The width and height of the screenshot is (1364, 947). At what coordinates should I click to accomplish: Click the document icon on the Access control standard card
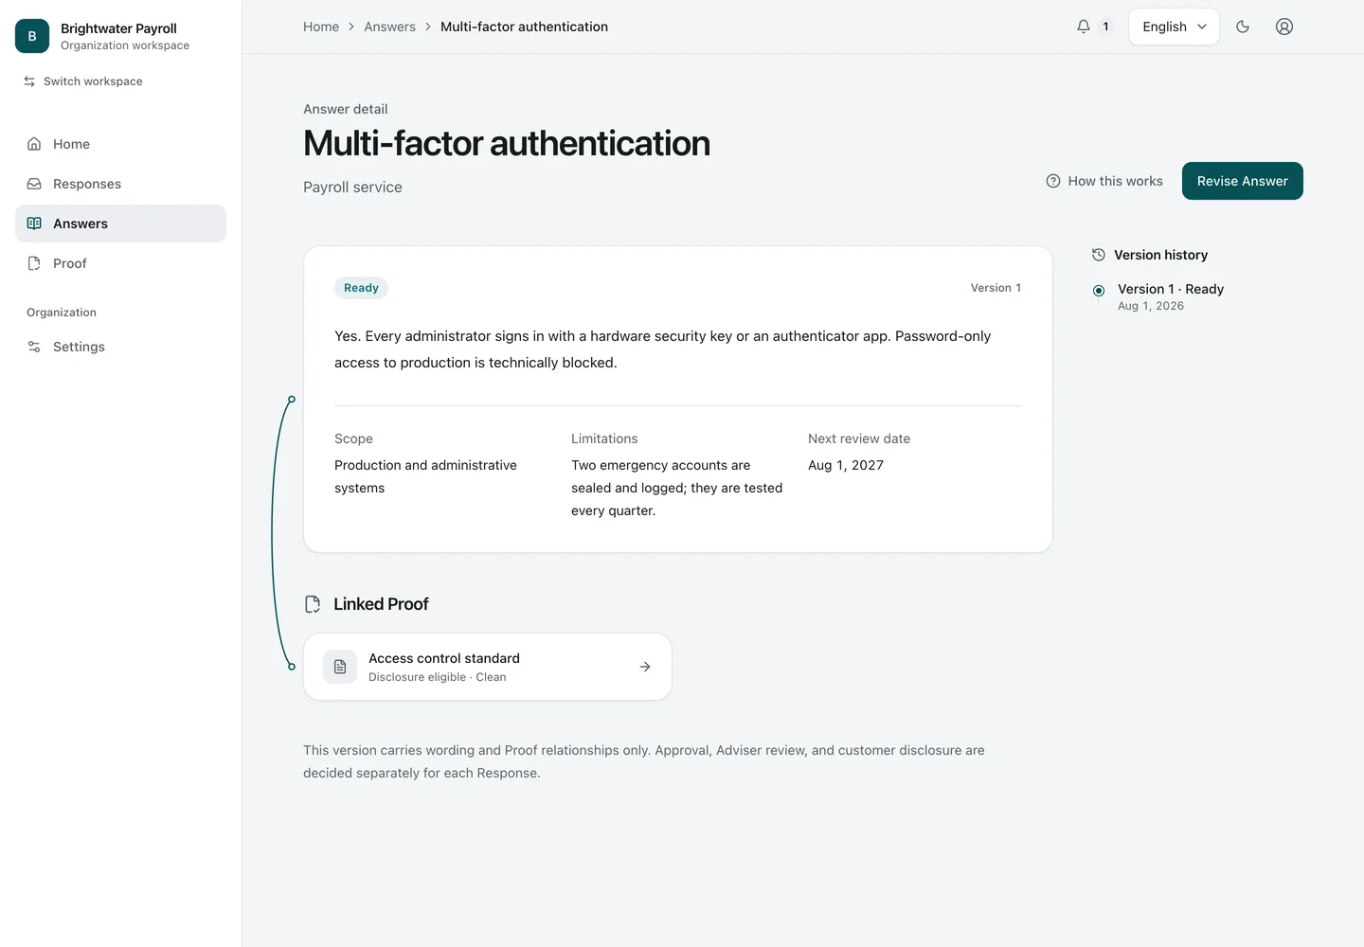(x=340, y=667)
